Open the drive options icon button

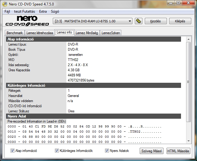click(138, 21)
